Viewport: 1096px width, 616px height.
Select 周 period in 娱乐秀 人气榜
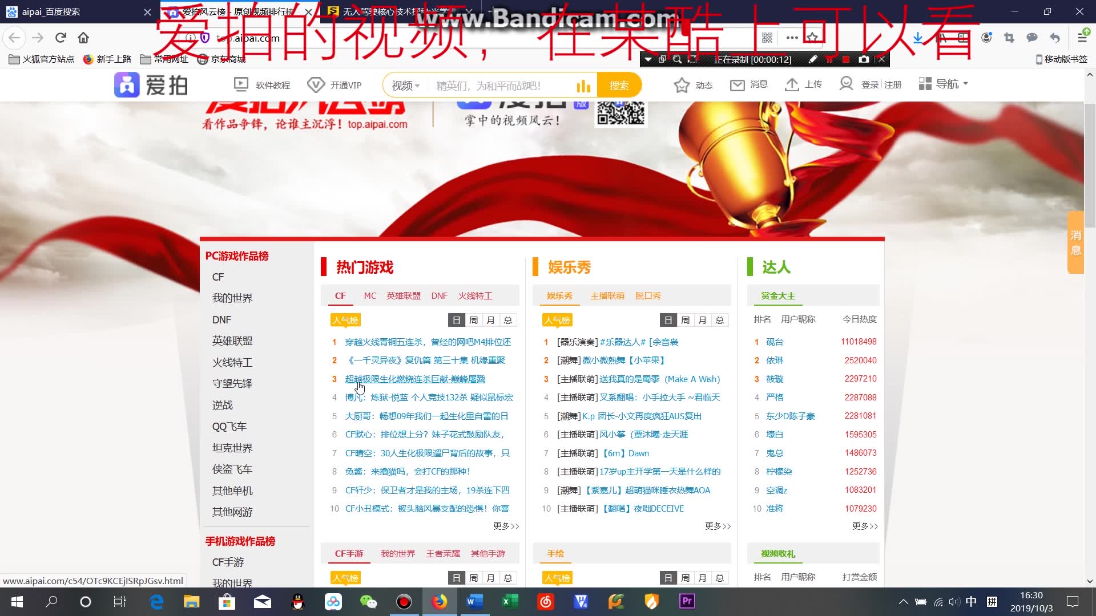(x=686, y=320)
